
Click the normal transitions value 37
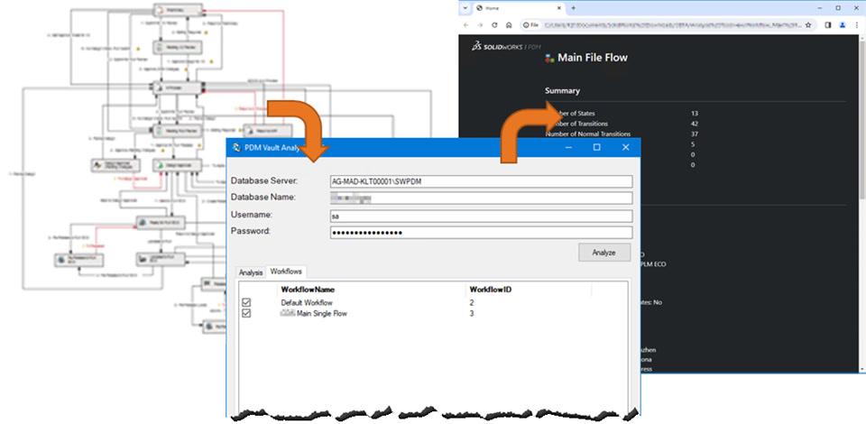[695, 134]
